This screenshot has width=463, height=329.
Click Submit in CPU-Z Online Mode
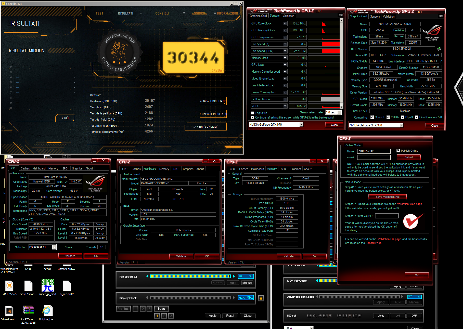(408, 157)
